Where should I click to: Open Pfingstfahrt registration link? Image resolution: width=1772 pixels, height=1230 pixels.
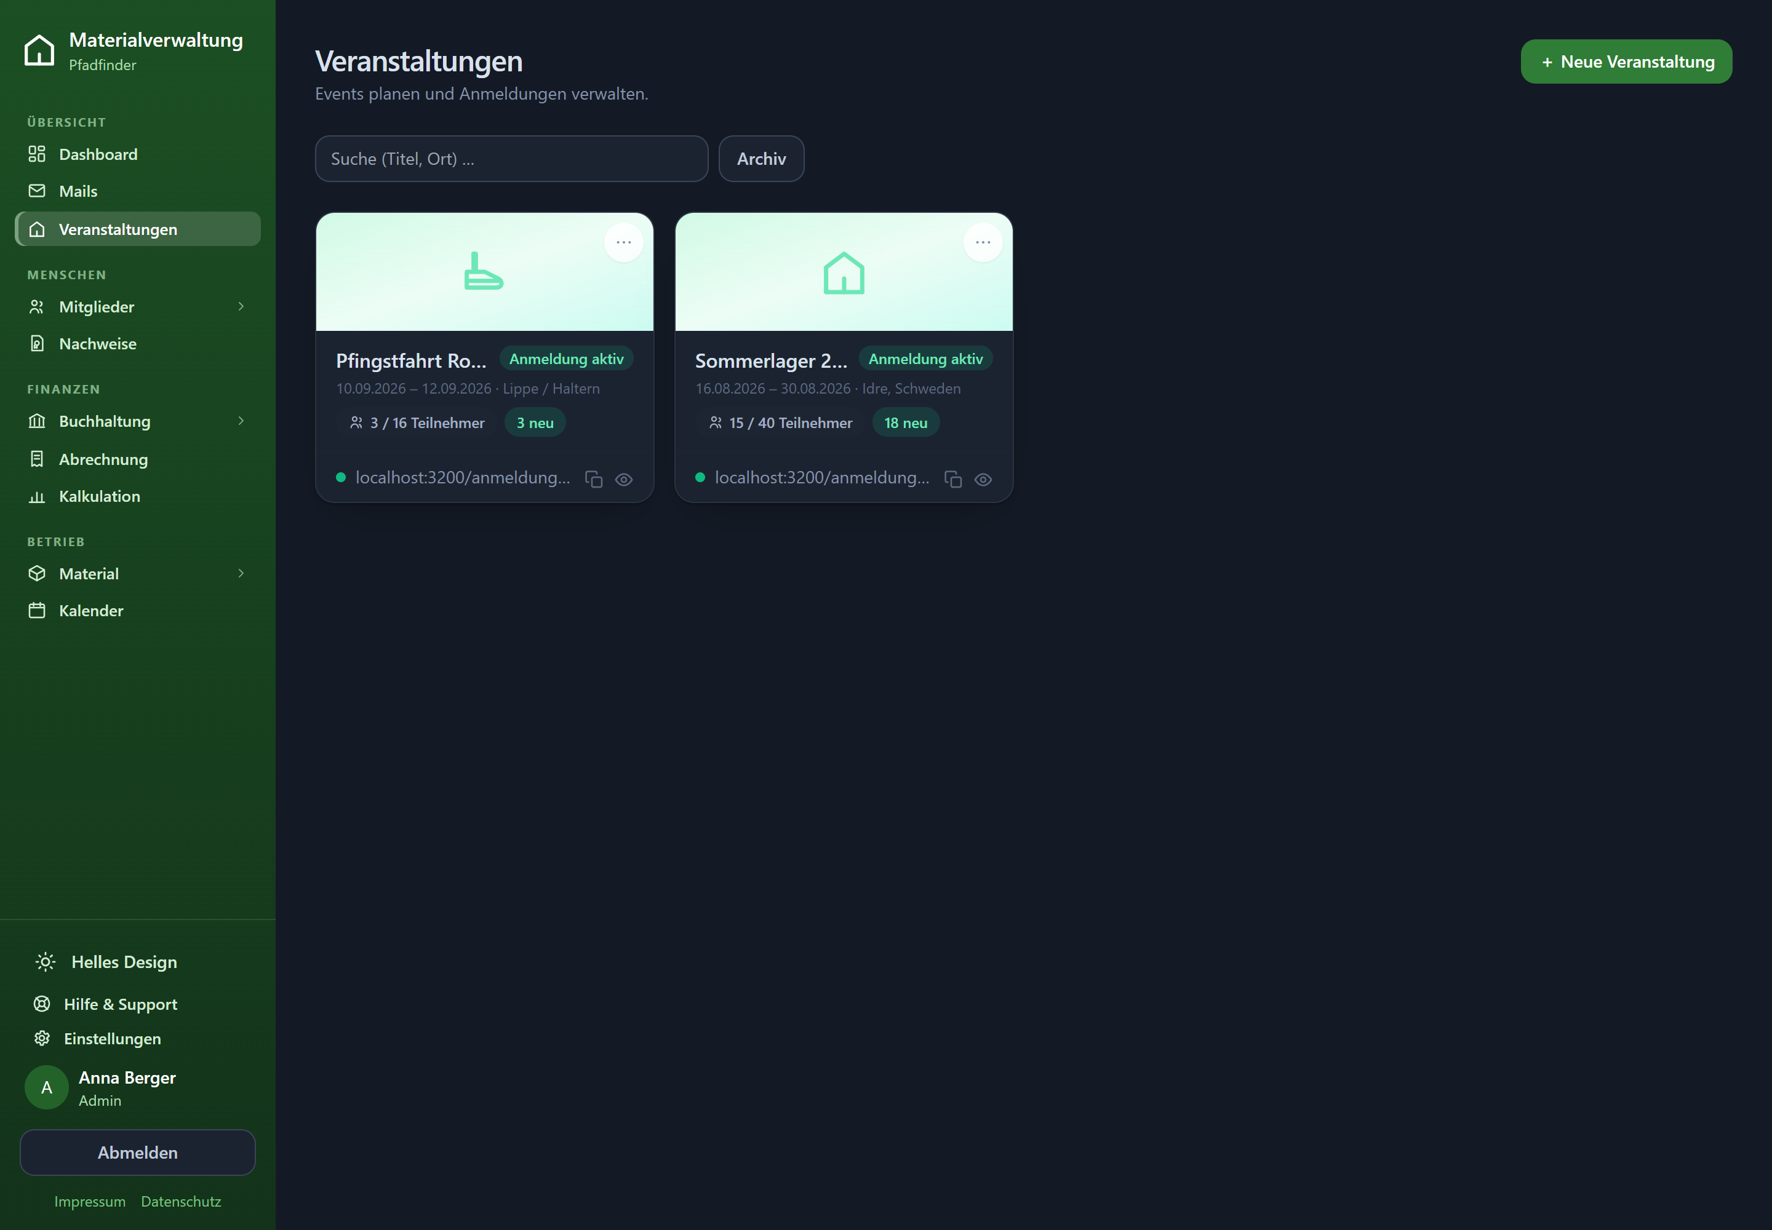click(463, 478)
